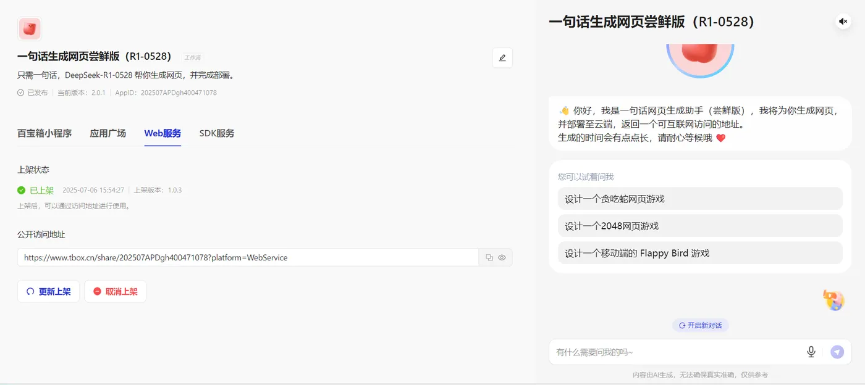The height and width of the screenshot is (385, 865).
Task: Click the public access URL field
Action: 248,257
